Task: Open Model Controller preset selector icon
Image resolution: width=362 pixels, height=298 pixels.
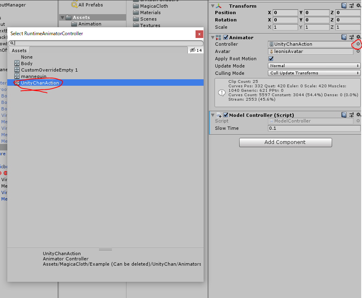Action: 351,115
